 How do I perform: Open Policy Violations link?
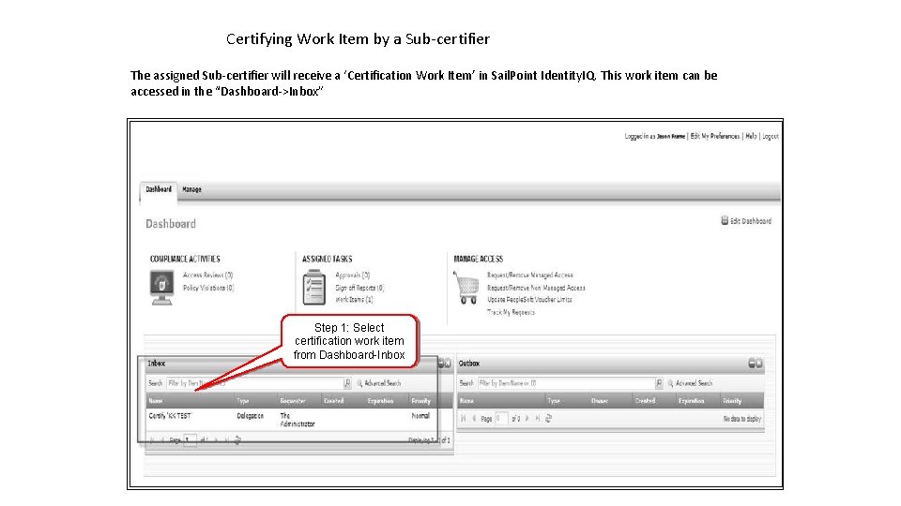[x=208, y=288]
